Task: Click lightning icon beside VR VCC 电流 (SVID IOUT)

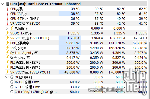Action: click(x=8, y=38)
